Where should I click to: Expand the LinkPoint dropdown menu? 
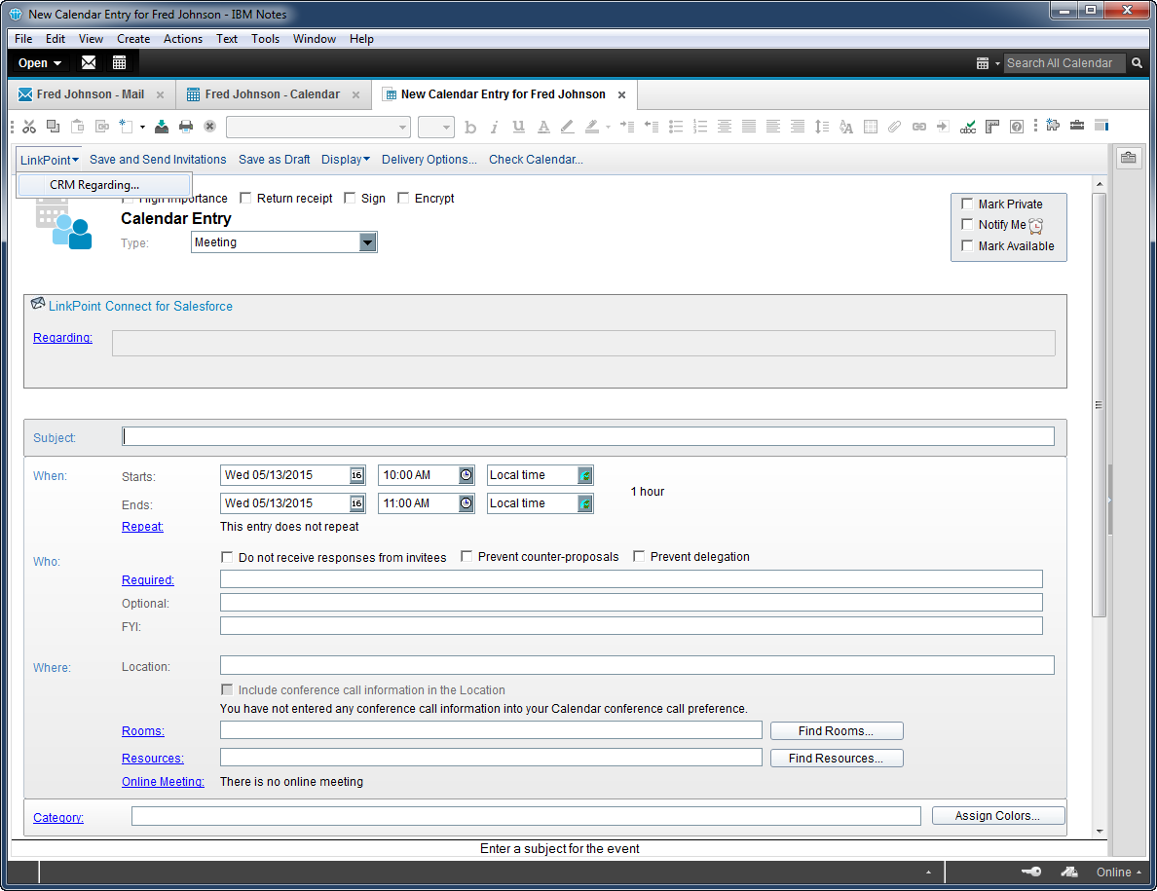point(49,160)
